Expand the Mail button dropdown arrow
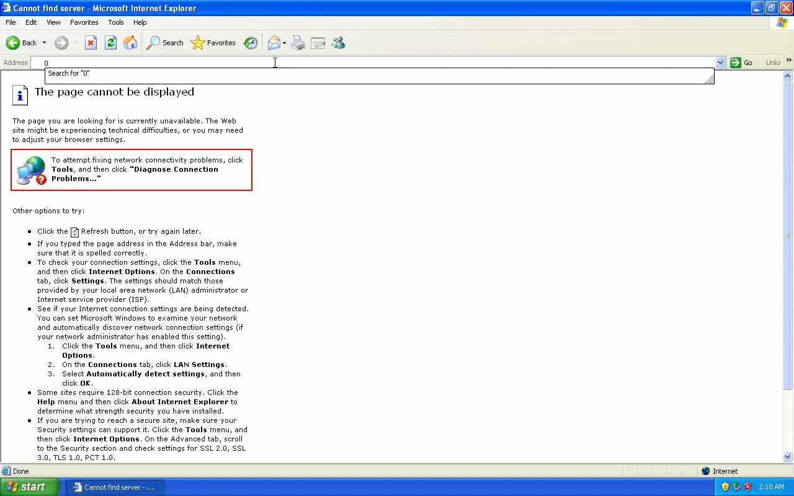Image resolution: width=794 pixels, height=496 pixels. click(284, 43)
